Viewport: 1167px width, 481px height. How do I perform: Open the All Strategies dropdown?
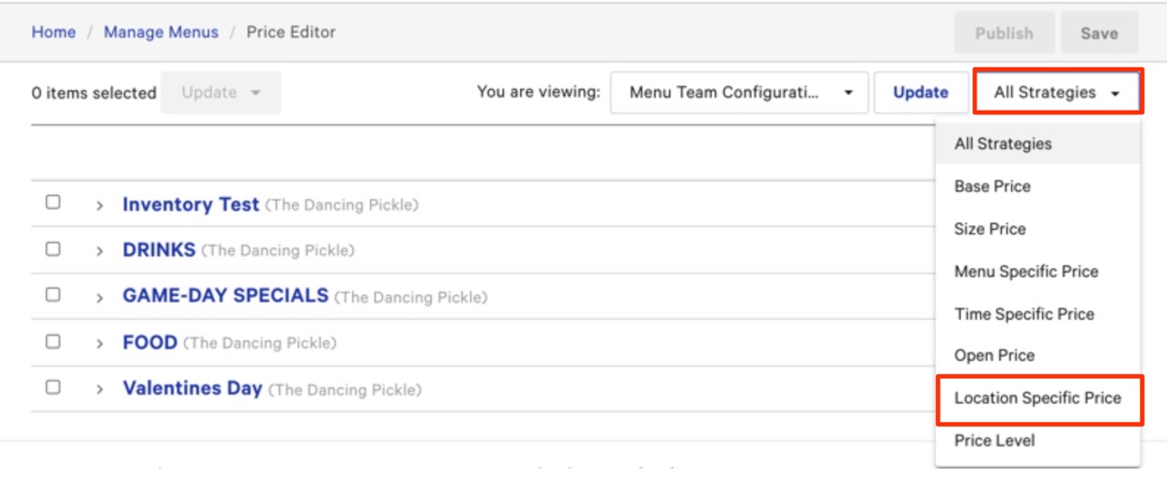(1056, 93)
